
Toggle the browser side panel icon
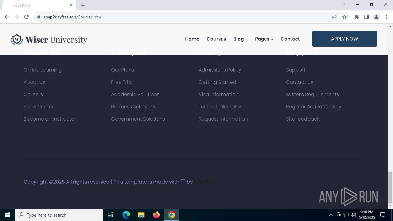[x=367, y=17]
